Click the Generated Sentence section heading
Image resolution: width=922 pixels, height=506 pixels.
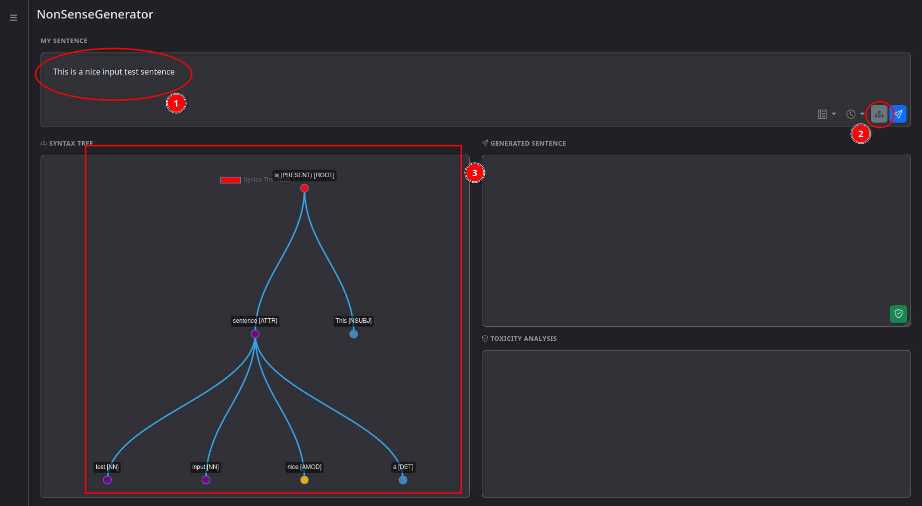coord(528,144)
